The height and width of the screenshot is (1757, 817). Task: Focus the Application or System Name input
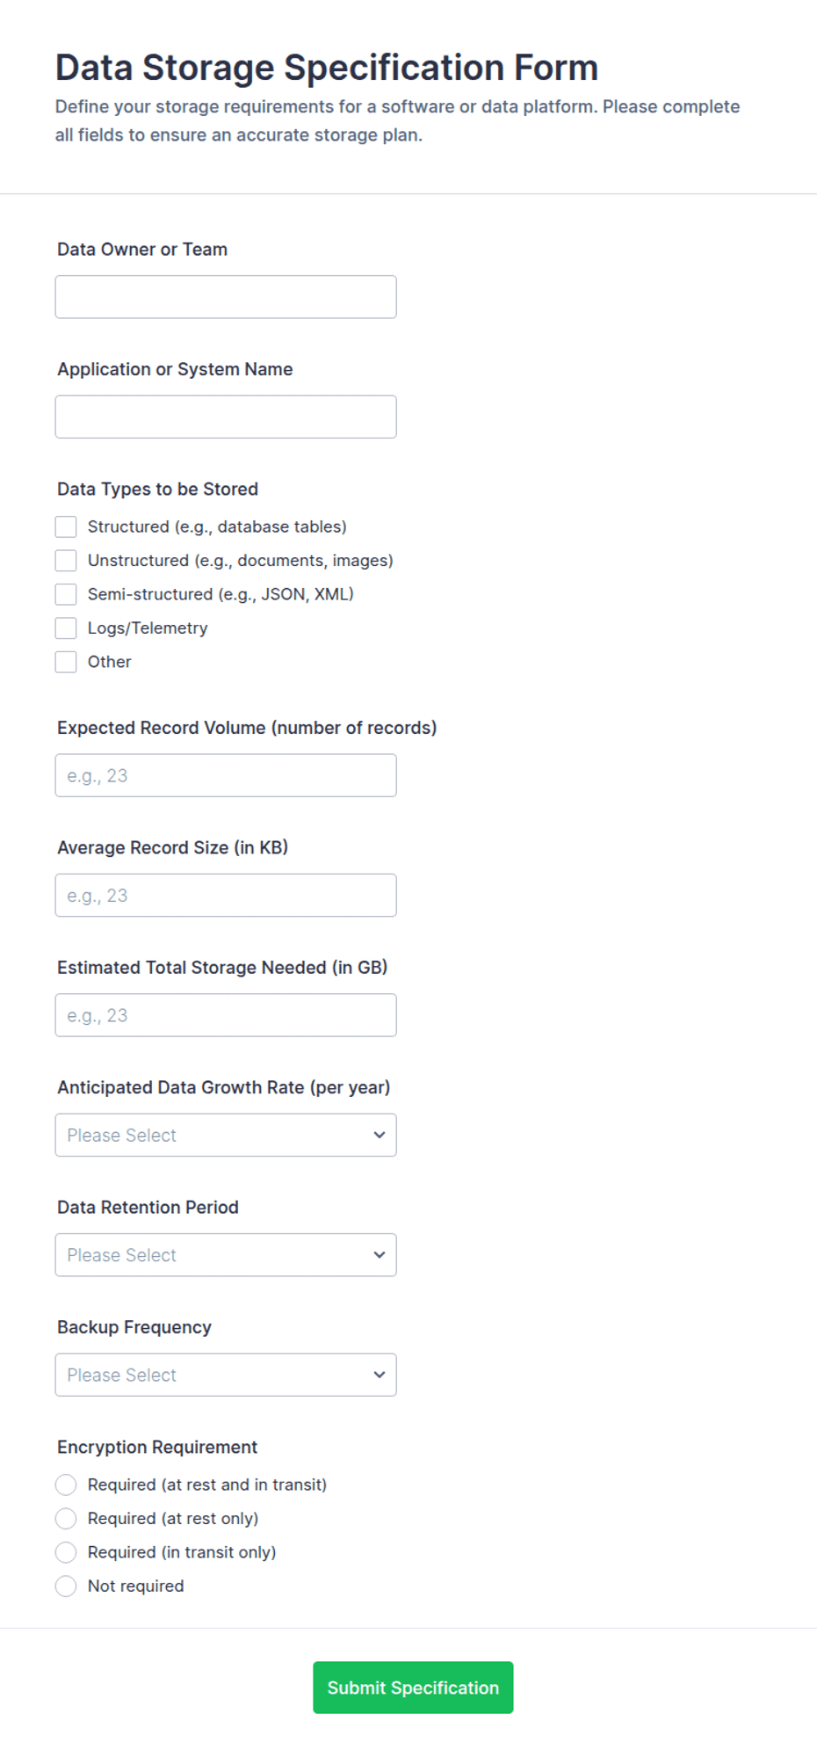[226, 417]
